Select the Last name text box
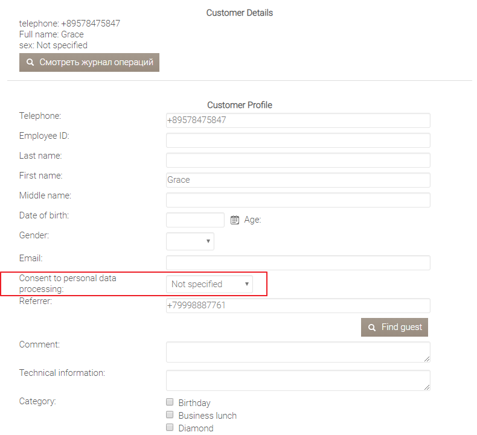The image size is (477, 435). (x=298, y=160)
